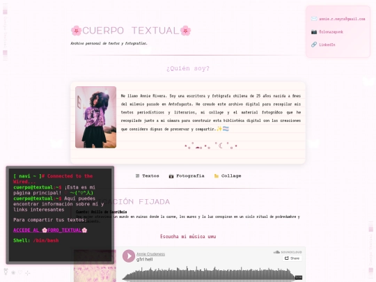Click the left flower emoji in the title
The width and height of the screenshot is (376, 282).
pos(77,31)
